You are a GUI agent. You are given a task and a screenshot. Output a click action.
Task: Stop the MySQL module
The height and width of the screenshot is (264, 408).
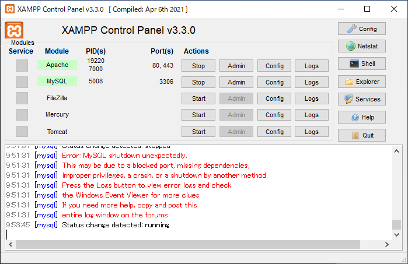[198, 82]
